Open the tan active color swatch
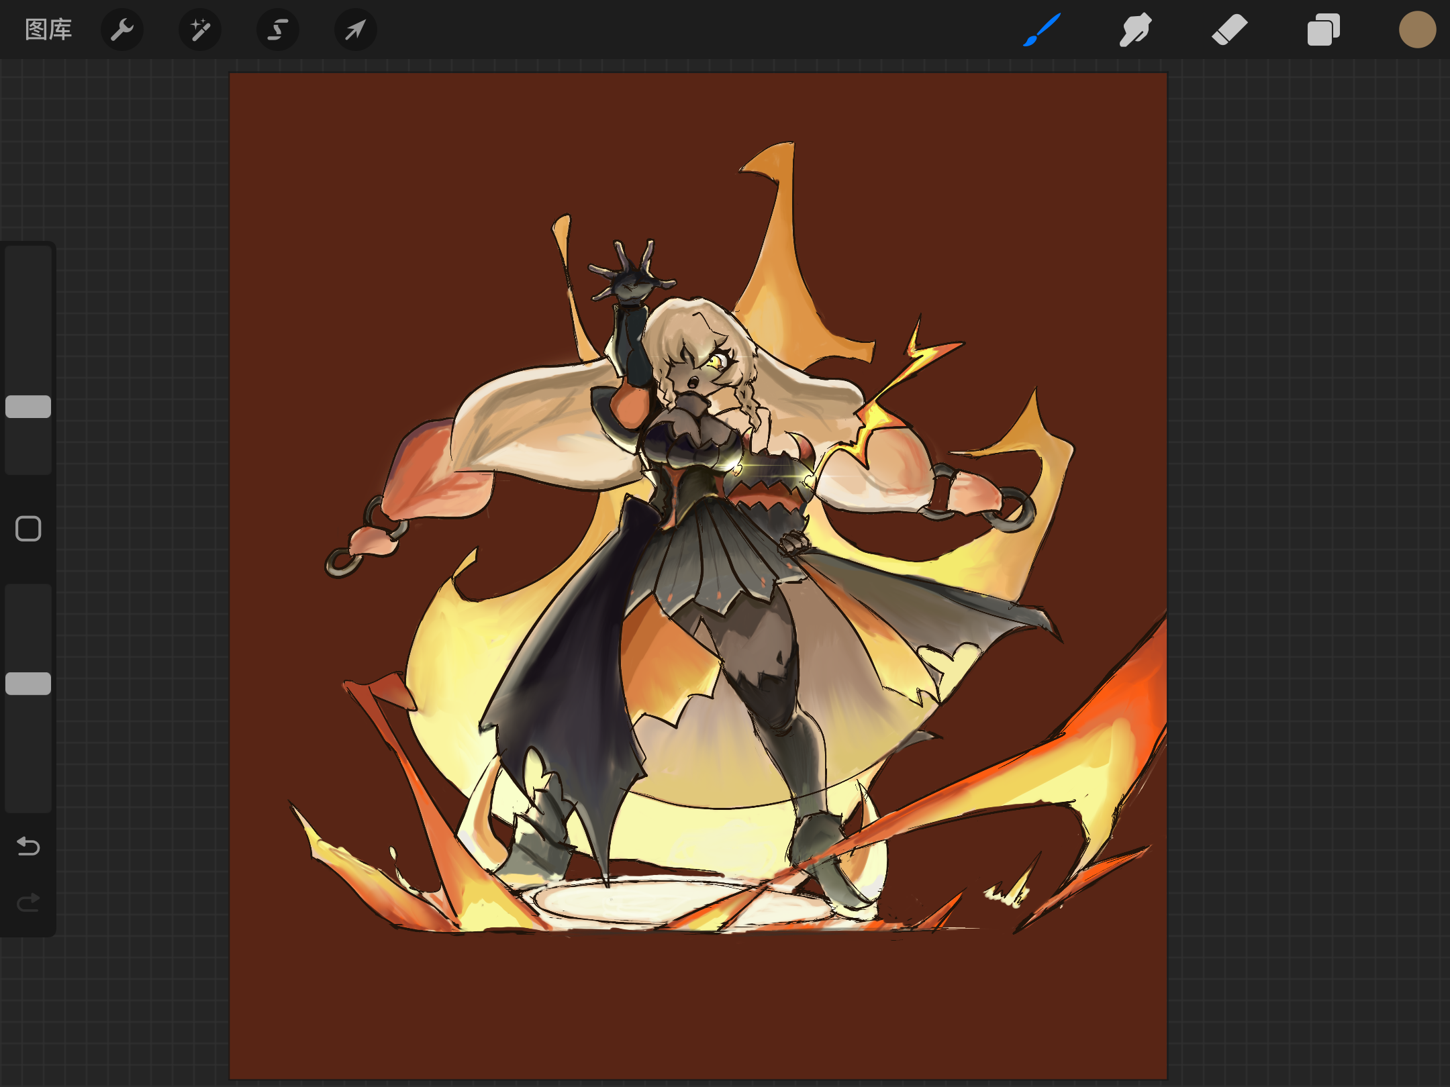1450x1087 pixels. click(1417, 30)
